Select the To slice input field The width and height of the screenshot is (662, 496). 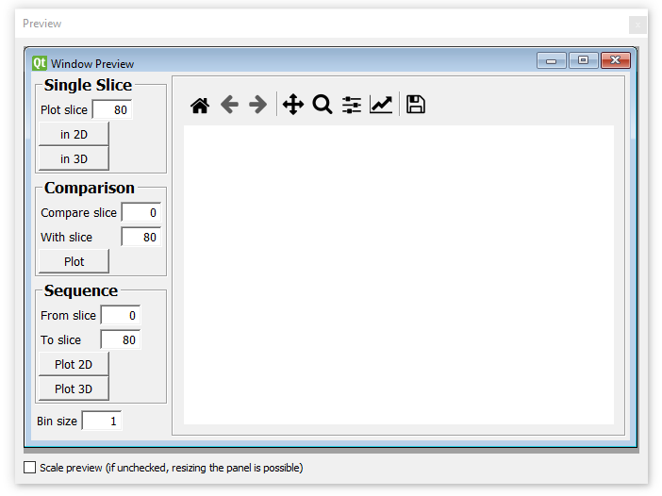coord(120,339)
